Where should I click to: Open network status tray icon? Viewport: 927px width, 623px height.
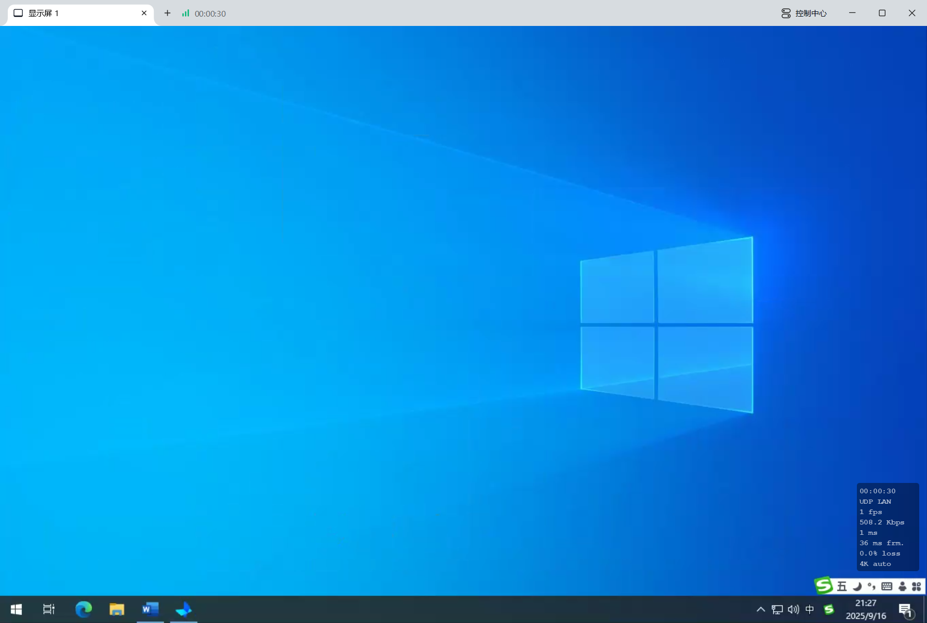pyautogui.click(x=777, y=610)
